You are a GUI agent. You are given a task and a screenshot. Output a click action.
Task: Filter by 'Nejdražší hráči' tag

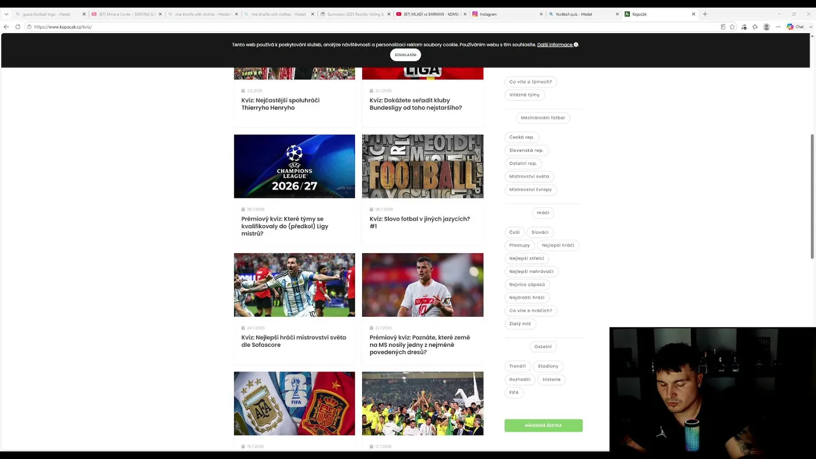point(527,298)
